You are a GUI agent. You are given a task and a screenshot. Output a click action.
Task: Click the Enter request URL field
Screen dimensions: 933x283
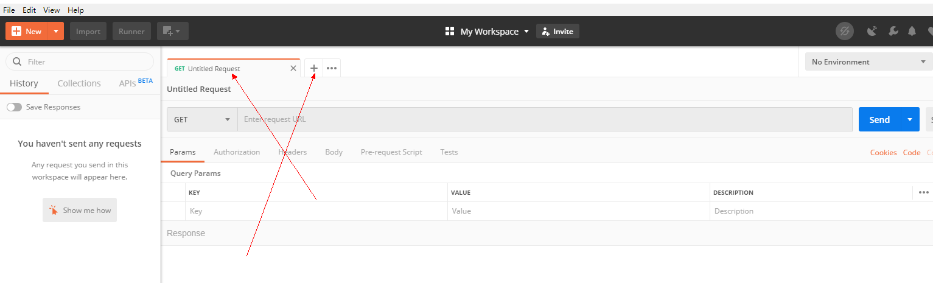[545, 119]
